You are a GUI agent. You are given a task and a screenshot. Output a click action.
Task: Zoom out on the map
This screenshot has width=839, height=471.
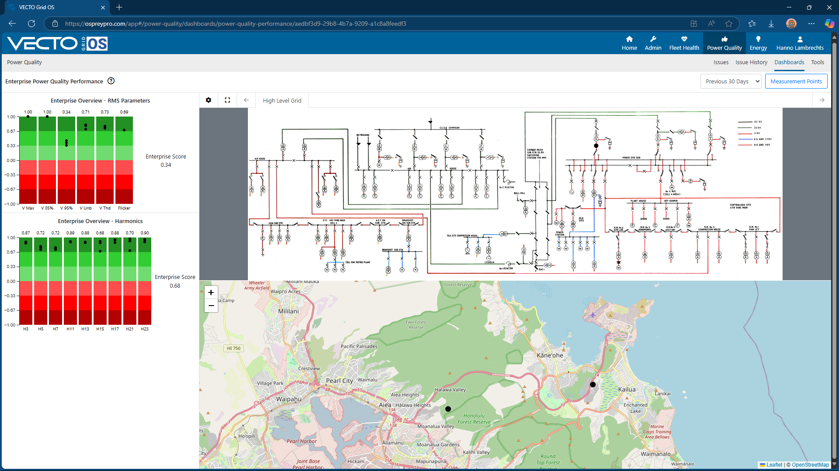click(211, 306)
